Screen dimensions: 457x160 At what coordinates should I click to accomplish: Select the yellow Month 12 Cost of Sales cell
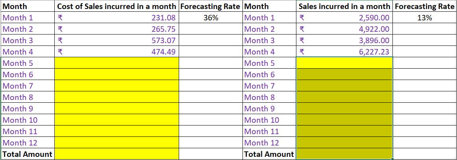[117, 143]
